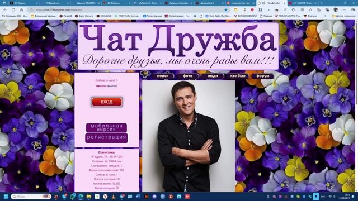Open Yandex Browser from the taskbar
The width and height of the screenshot is (358, 201).
pos(105,197)
